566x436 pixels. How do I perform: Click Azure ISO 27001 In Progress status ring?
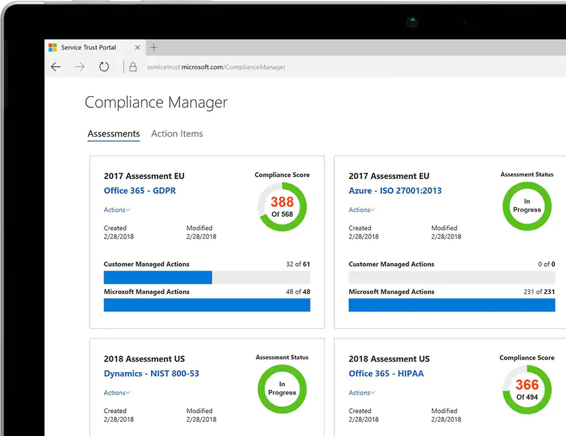pos(527,206)
